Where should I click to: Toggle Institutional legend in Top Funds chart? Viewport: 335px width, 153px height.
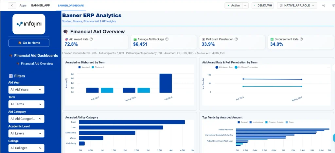[256, 122]
